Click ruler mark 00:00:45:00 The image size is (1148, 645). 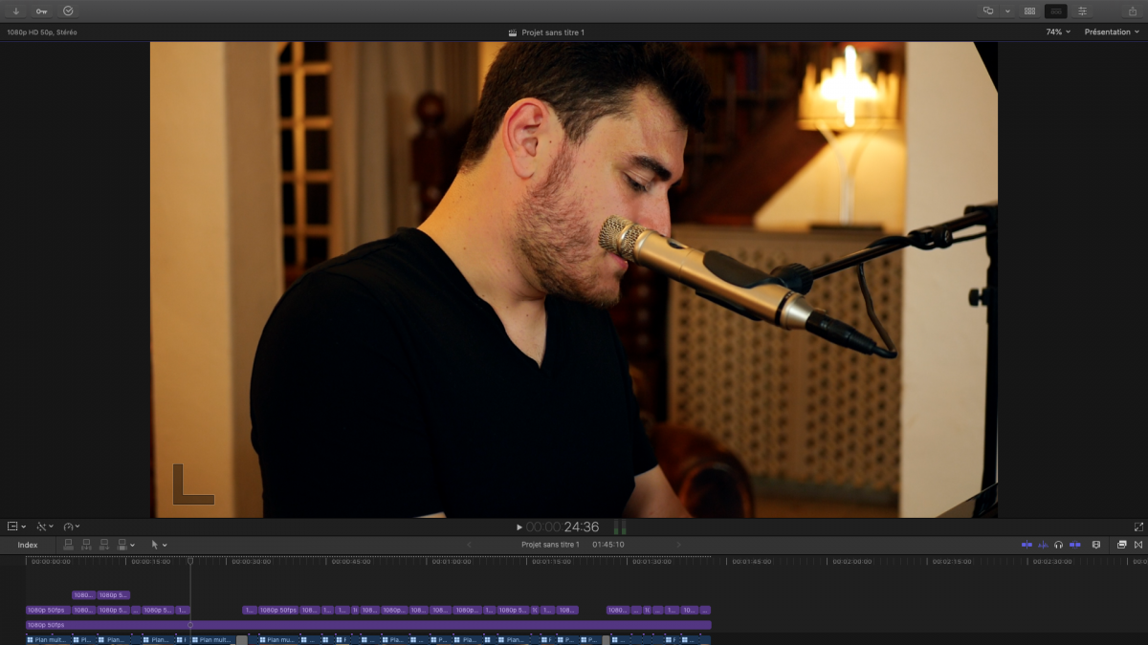(351, 562)
